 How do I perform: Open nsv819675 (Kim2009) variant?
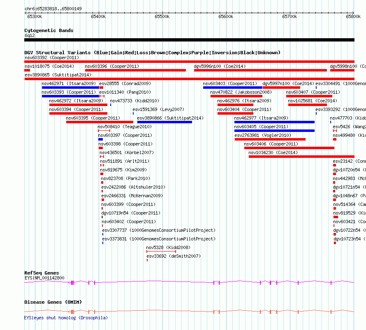pyautogui.click(x=123, y=170)
